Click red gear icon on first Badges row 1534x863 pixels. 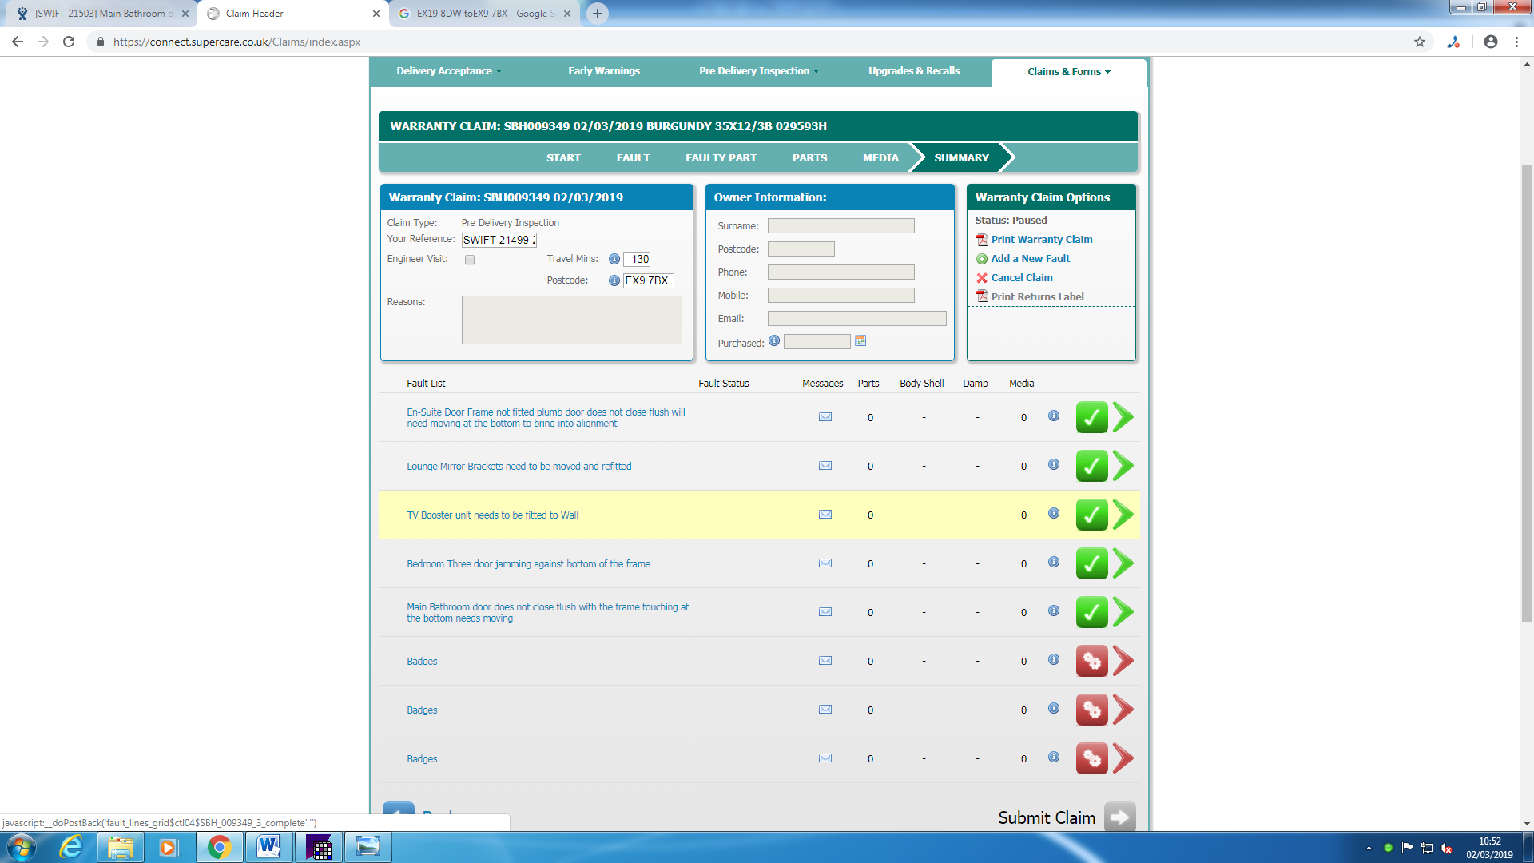click(1091, 661)
